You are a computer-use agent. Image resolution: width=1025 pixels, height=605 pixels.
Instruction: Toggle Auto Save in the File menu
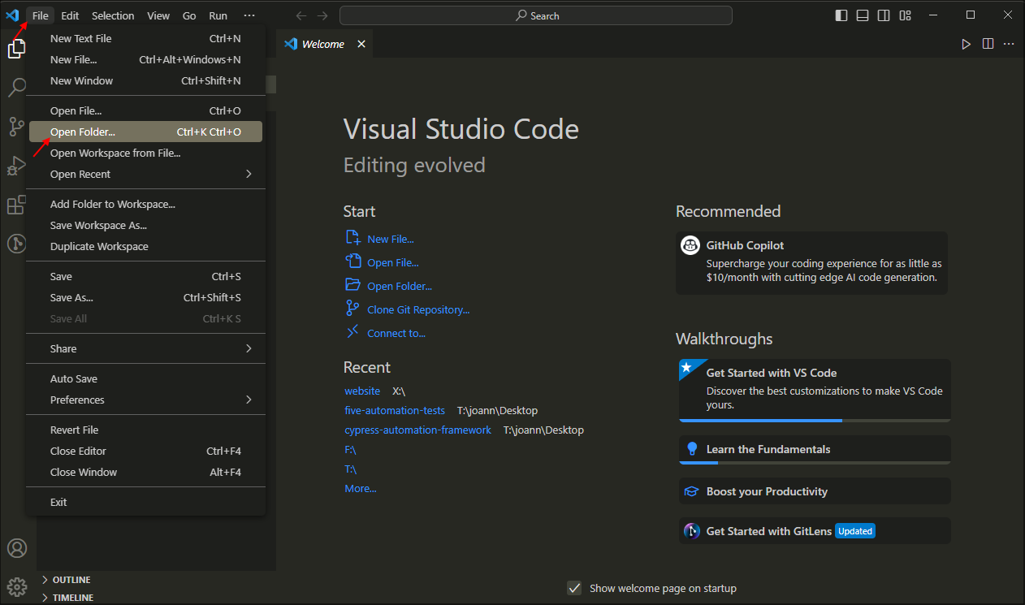[146, 378]
